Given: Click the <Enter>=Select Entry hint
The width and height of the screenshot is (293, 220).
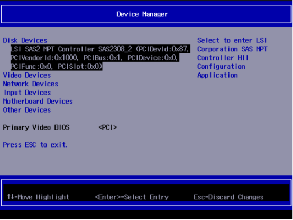Looking at the screenshot, I should point(132,197).
